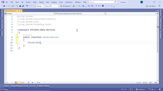163x91 pixels.
Task: Open the Solution Explorer side panel
Action: pyautogui.click(x=161, y=23)
